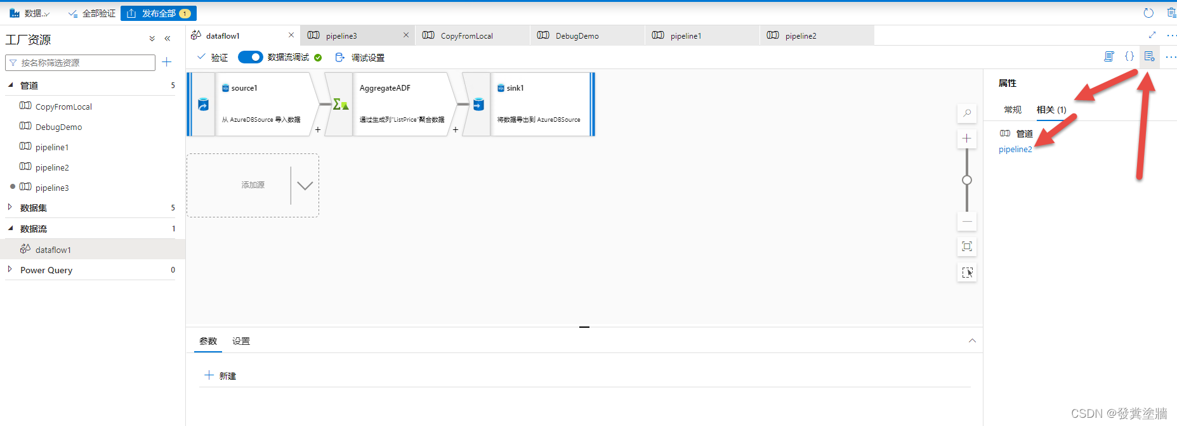
Task: Close the dataflow1 tab
Action: [291, 35]
